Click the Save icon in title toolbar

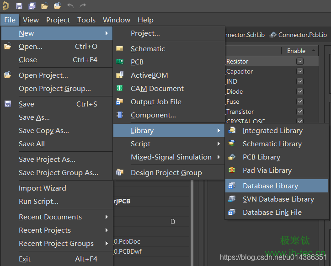tap(19, 6)
